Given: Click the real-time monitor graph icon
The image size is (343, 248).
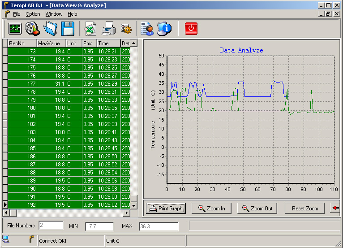Looking at the screenshot, I should (x=15, y=29).
